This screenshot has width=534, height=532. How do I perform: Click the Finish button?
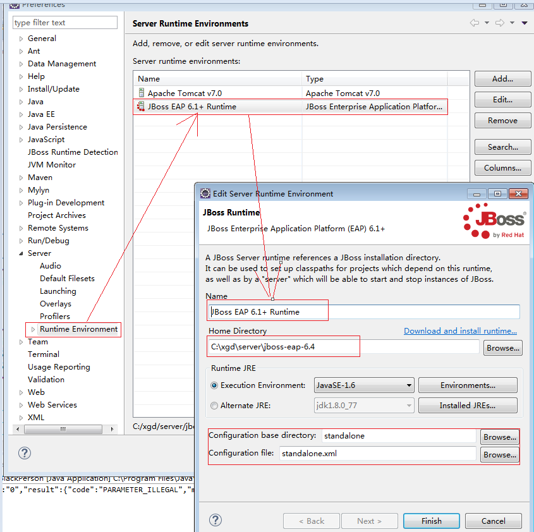(431, 521)
